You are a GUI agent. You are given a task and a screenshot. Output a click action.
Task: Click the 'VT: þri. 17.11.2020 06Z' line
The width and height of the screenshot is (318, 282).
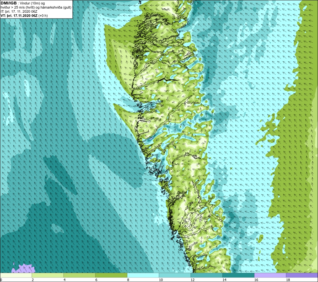pyautogui.click(x=19, y=16)
